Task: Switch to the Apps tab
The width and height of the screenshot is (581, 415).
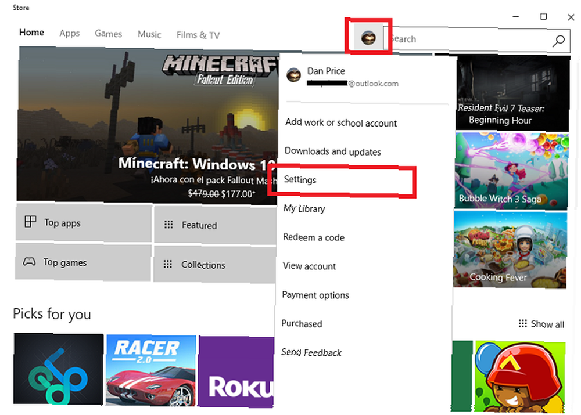Action: pyautogui.click(x=69, y=33)
